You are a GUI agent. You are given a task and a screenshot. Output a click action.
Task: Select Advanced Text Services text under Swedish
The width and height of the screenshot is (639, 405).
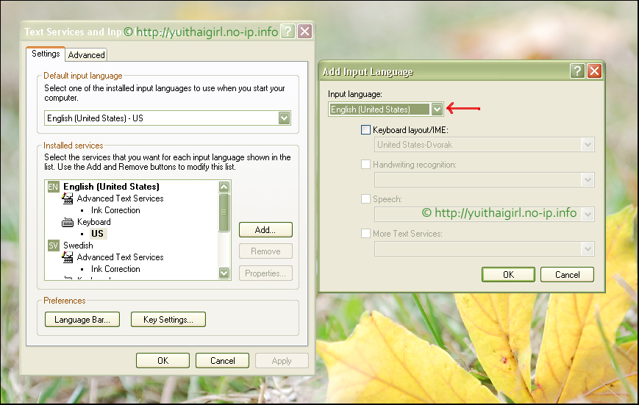coord(120,257)
